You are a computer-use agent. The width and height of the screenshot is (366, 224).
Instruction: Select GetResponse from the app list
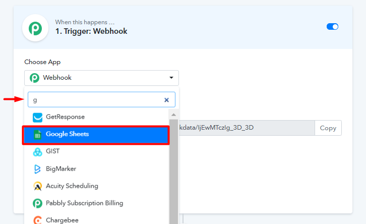point(96,117)
